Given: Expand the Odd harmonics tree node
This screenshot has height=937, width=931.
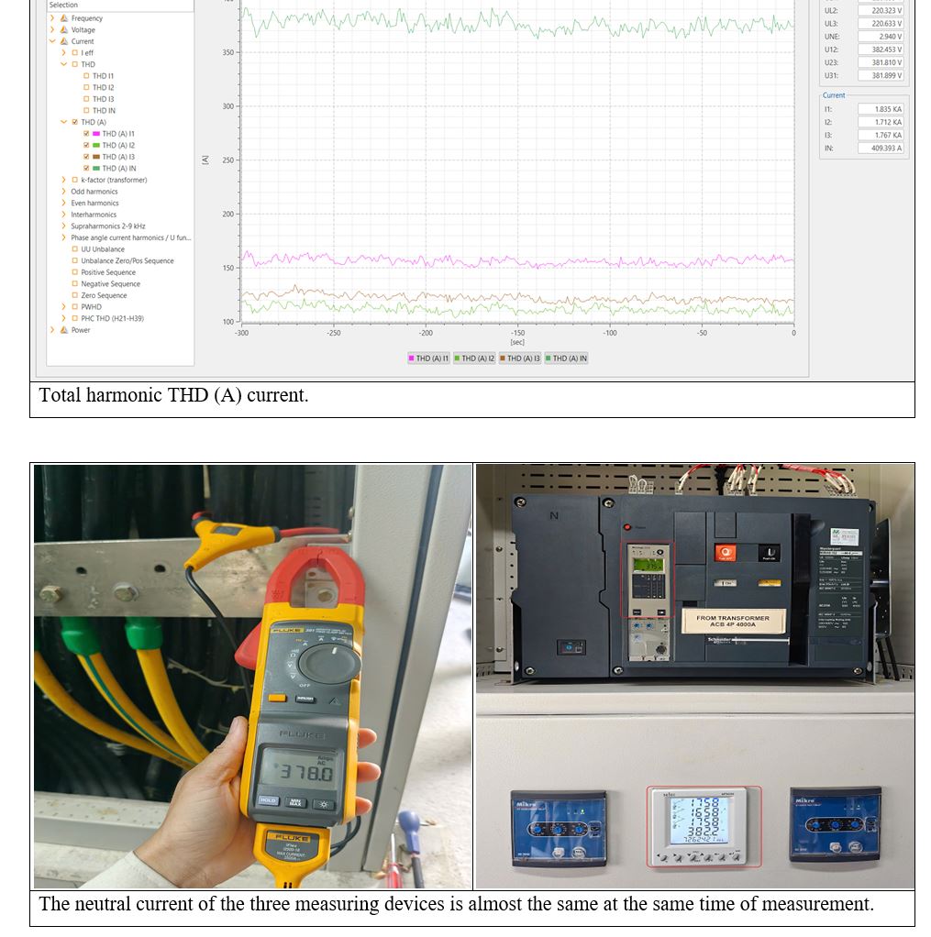Looking at the screenshot, I should pos(63,192).
